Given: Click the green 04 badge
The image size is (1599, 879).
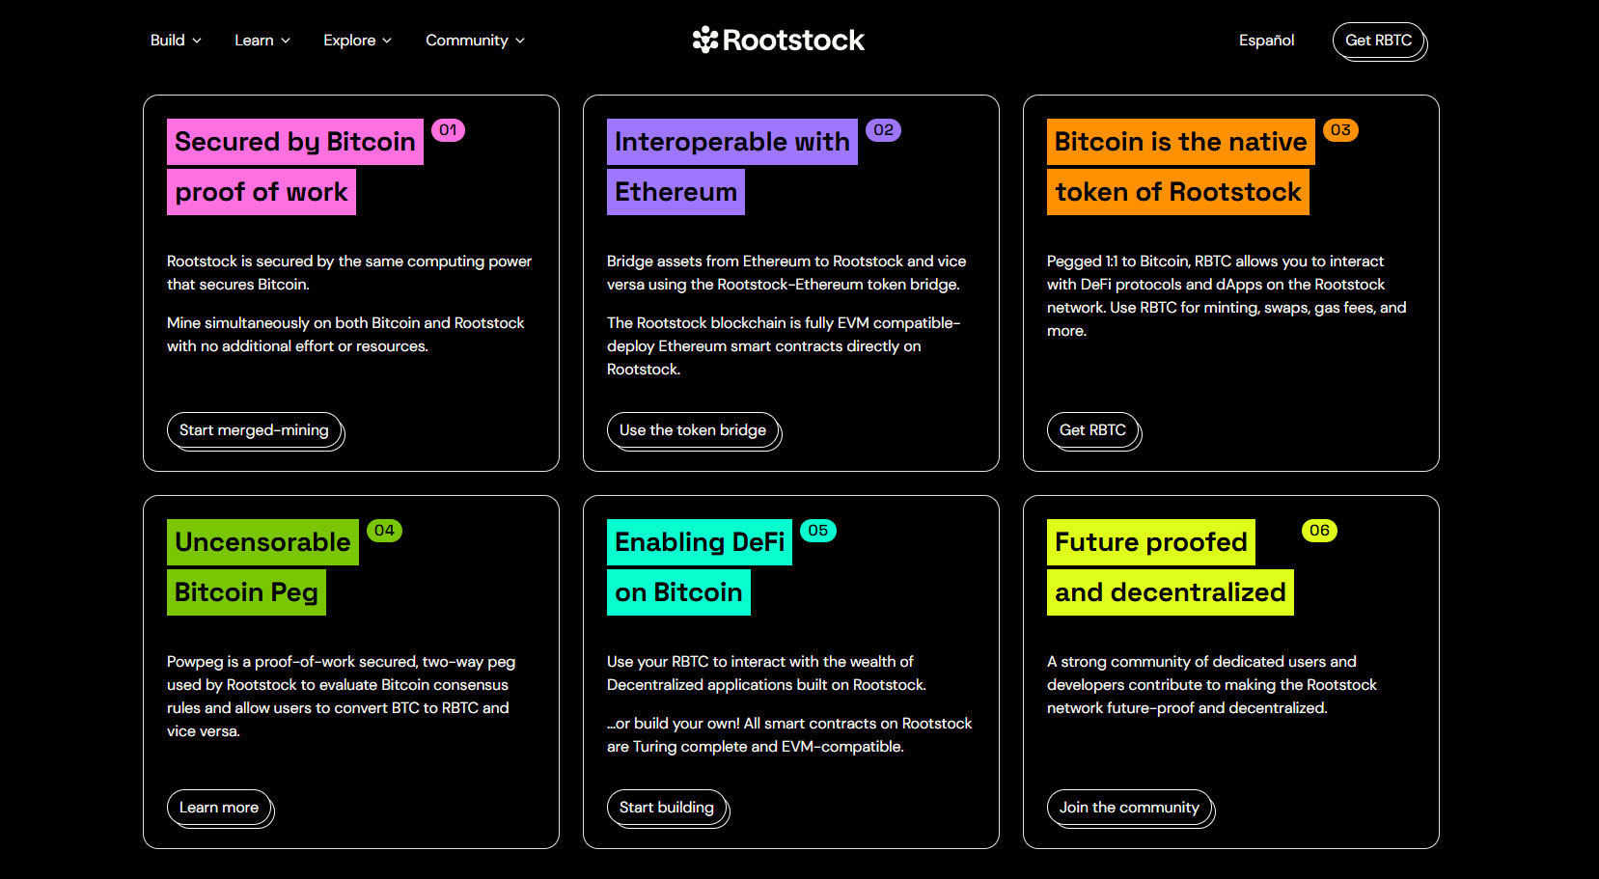Looking at the screenshot, I should click(384, 531).
